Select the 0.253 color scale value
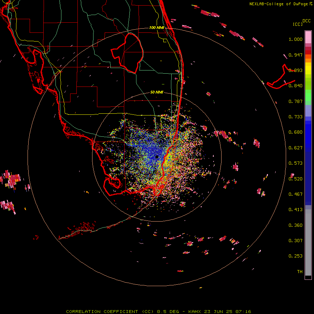This screenshot has height=314, width=314. 296,256
